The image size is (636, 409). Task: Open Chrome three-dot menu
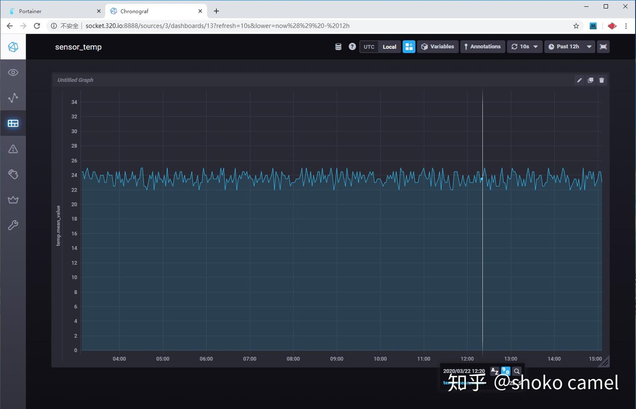click(626, 26)
